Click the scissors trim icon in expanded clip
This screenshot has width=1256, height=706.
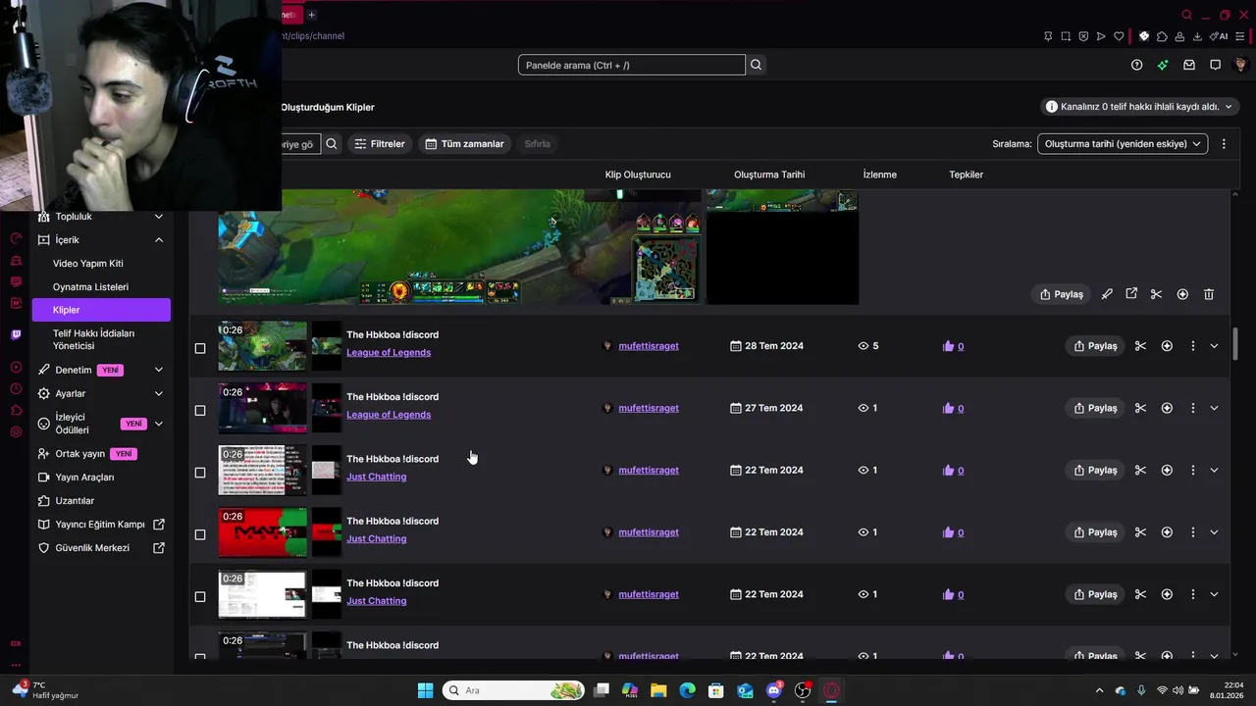(1157, 294)
